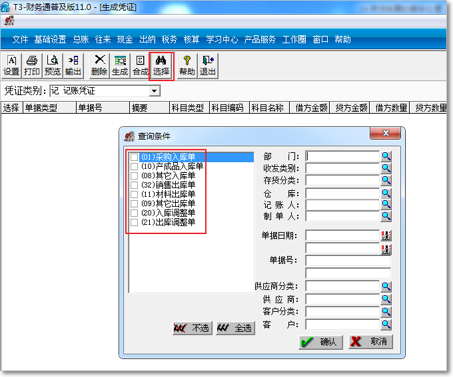Open the 帮助 menu in menu bar

click(342, 39)
